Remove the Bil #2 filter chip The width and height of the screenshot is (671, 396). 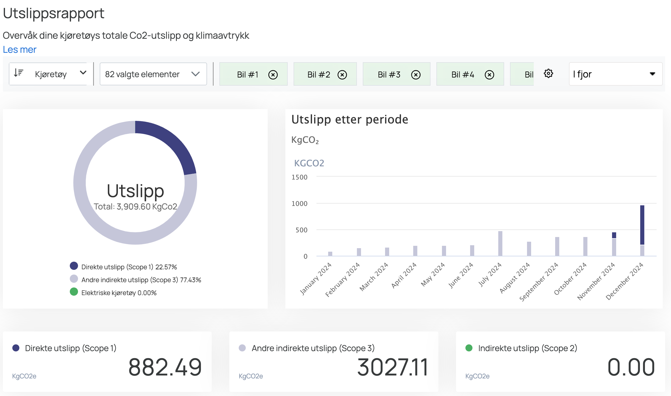click(342, 75)
